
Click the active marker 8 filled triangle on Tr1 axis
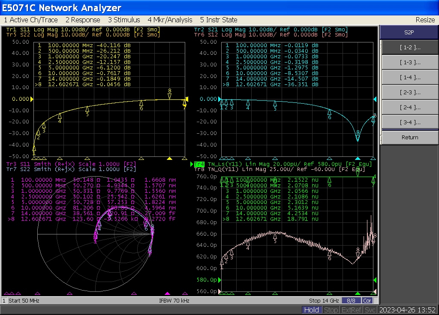coord(169,159)
